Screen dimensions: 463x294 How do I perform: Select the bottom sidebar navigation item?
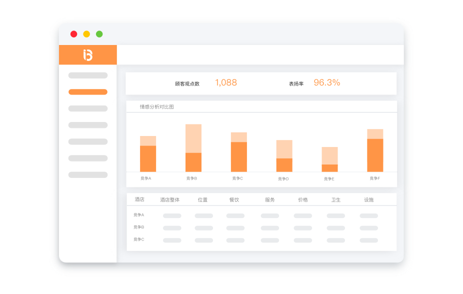click(x=88, y=175)
